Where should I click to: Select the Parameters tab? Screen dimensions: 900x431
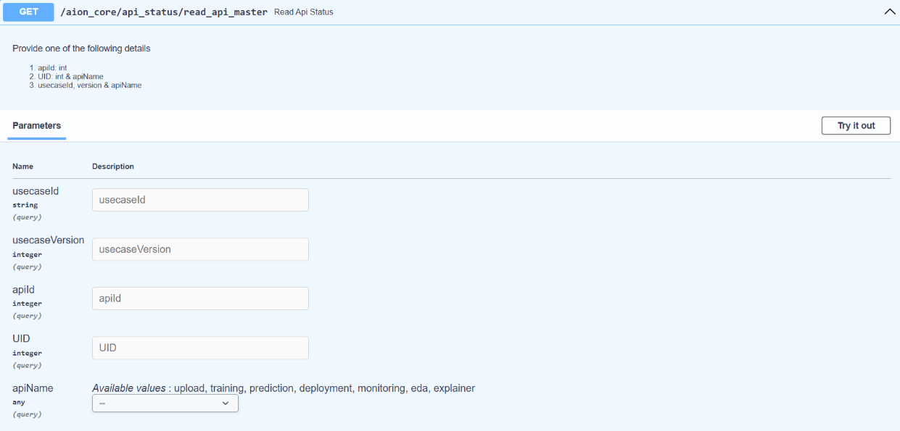tap(37, 125)
